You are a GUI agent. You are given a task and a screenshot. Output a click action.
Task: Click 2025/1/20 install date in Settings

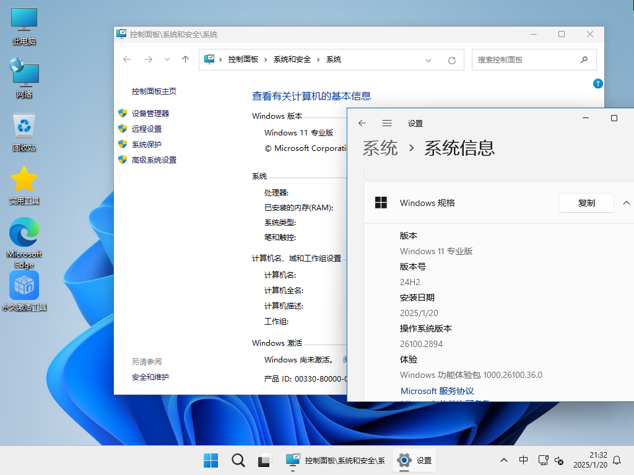(x=419, y=313)
